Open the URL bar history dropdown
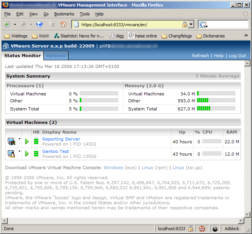Screen dimensions: 252x234 tap(191, 25)
